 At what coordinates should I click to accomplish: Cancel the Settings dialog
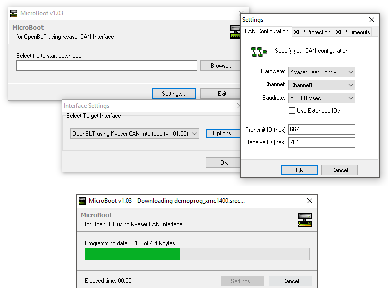click(x=339, y=170)
